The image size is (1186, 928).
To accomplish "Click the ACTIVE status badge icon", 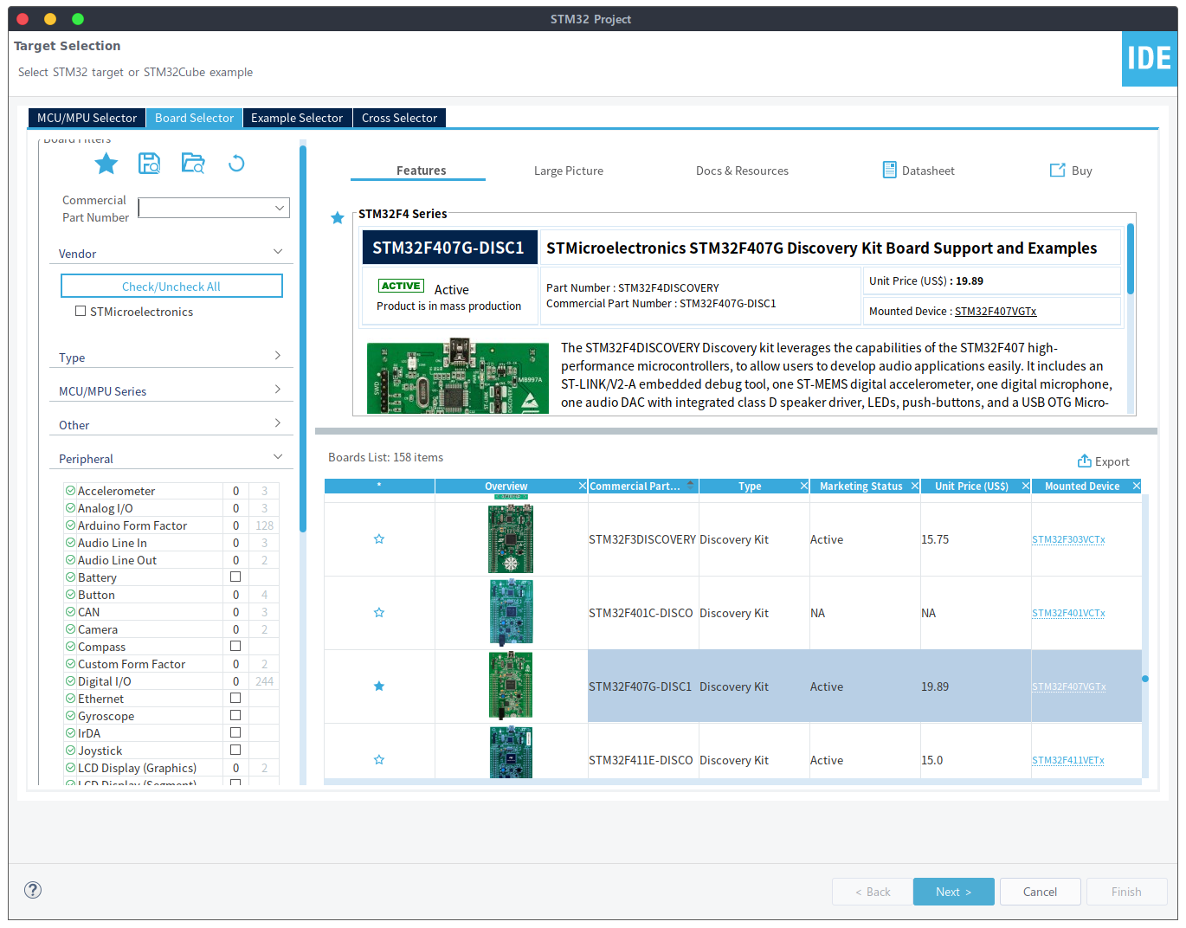I will coord(401,286).
